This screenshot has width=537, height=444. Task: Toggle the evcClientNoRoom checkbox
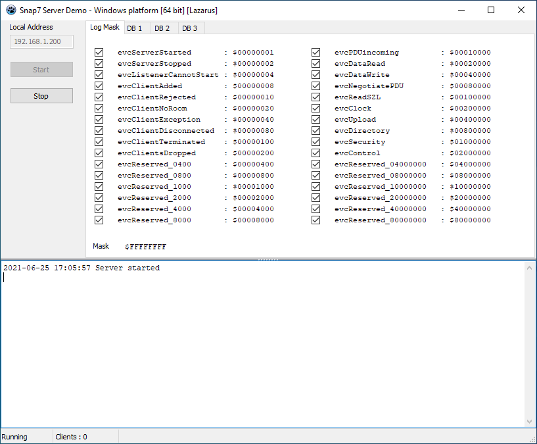point(99,109)
